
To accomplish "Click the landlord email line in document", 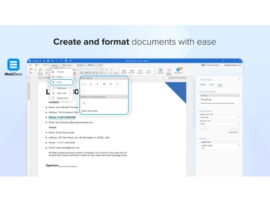I will (71, 122).
